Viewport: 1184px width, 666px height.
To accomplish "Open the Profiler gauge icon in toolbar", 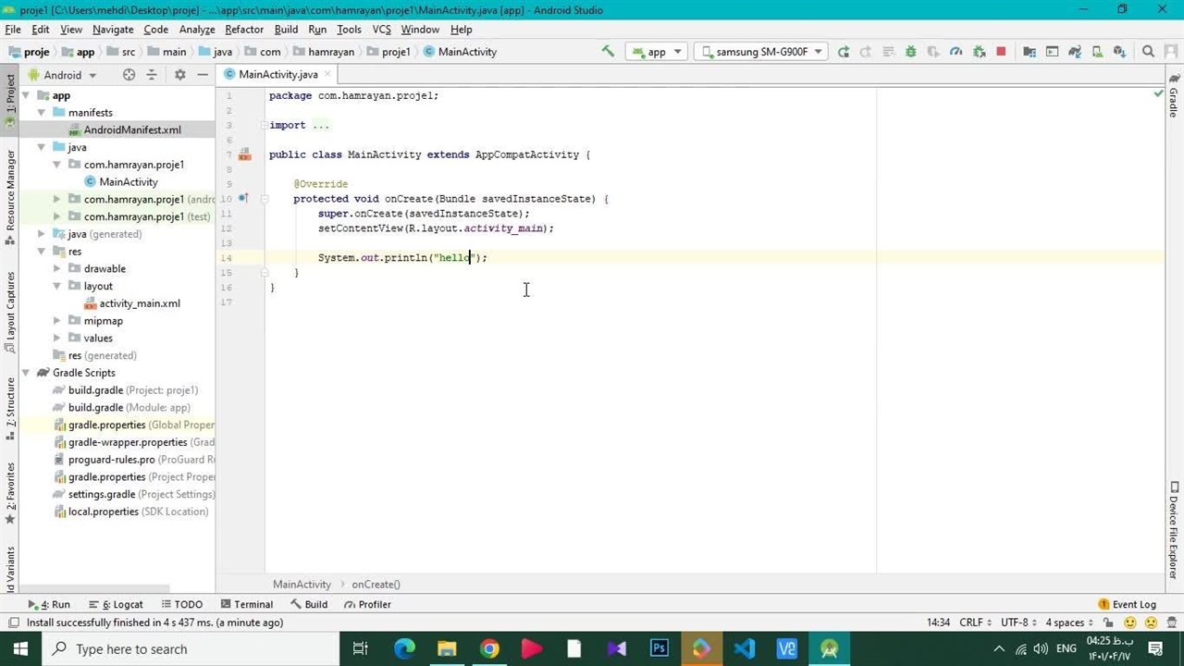I will pyautogui.click(x=956, y=52).
